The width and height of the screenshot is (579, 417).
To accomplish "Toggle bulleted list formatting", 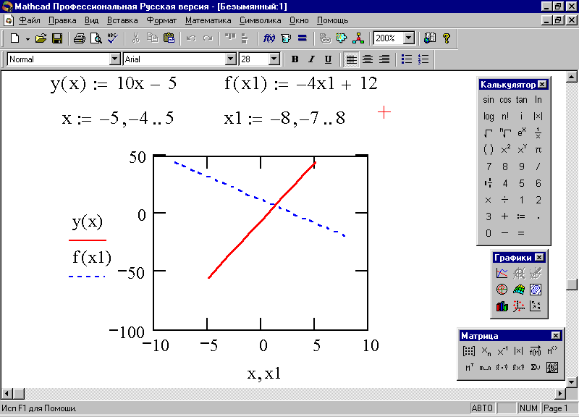I will [x=407, y=59].
